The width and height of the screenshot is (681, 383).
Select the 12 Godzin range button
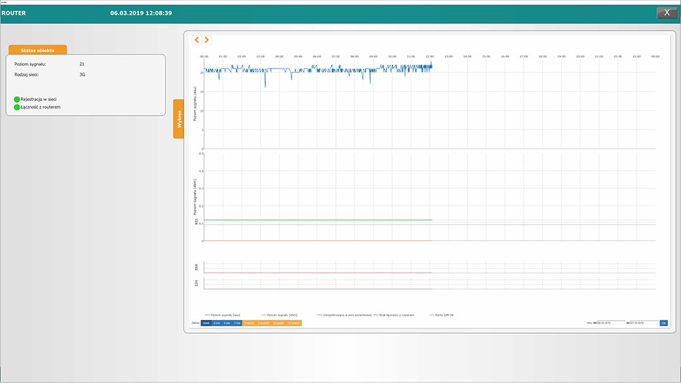(x=293, y=323)
